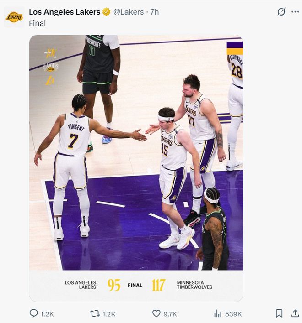
Task: Open the game photo showing player Vincent
Action: (136, 151)
